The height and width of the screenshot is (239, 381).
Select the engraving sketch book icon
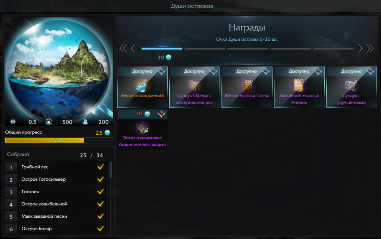pyautogui.click(x=142, y=128)
